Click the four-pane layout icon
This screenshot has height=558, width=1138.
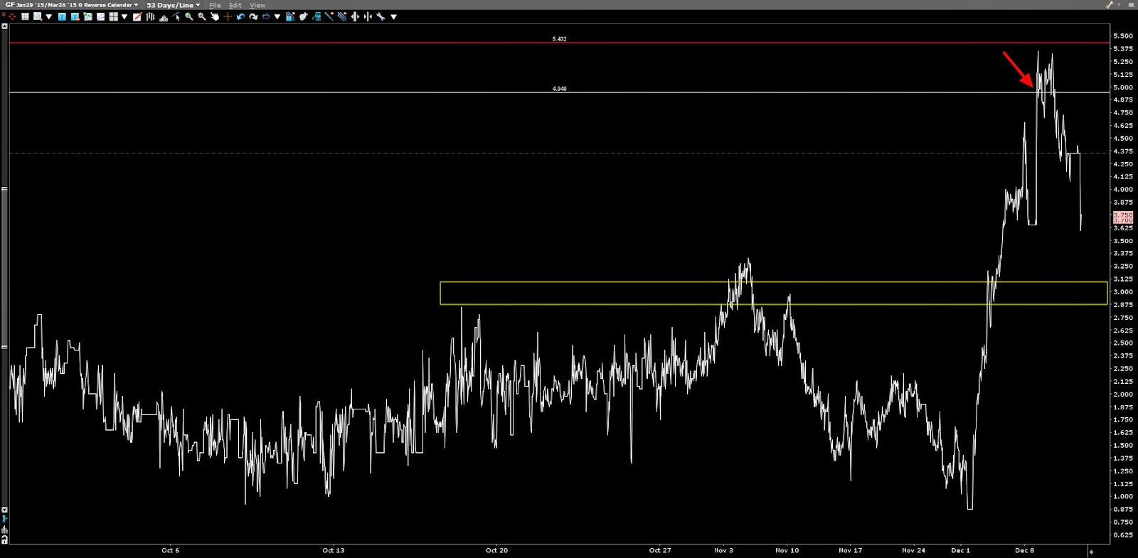(x=113, y=16)
